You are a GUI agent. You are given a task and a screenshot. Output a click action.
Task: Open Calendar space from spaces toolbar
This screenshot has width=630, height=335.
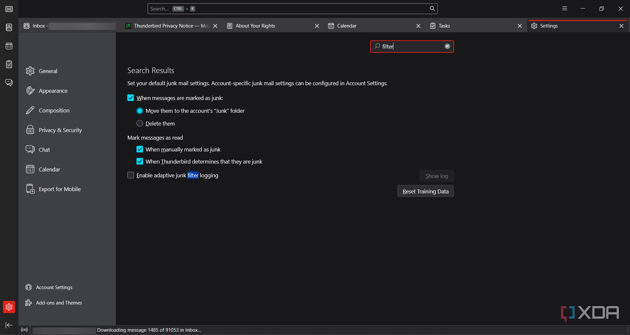click(x=9, y=46)
